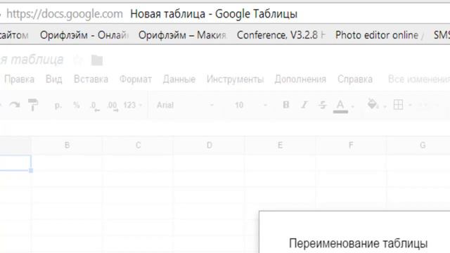Decrease decimal places with .0 icon
Image resolution: width=450 pixels, height=253 pixels.
point(94,106)
